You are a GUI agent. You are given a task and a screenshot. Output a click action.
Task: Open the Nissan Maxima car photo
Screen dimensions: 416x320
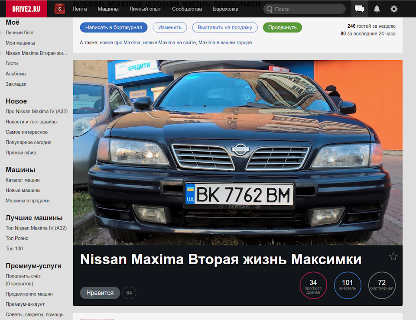pyautogui.click(x=238, y=153)
